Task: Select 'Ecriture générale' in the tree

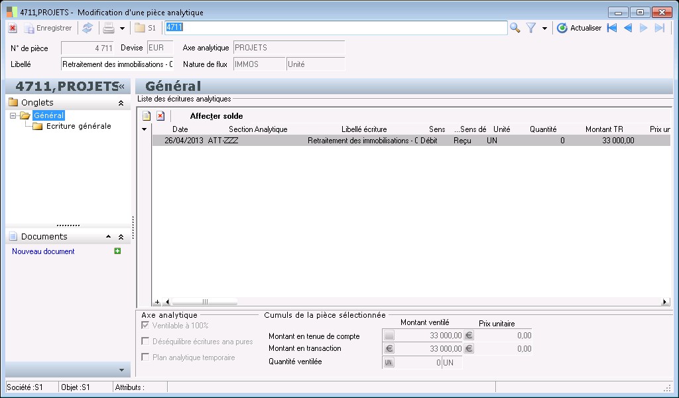Action: pos(78,126)
